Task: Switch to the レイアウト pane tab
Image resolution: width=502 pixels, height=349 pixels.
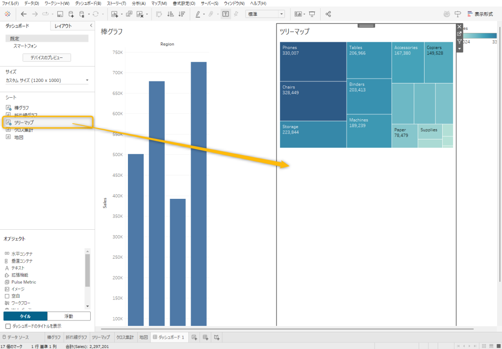Action: 63,26
